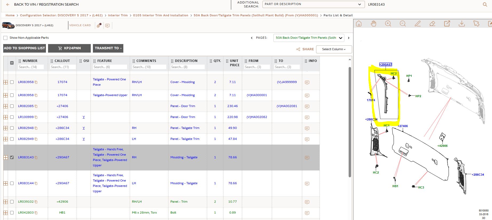Click Back To VIN / Registration Search

pyautogui.click(x=46, y=5)
